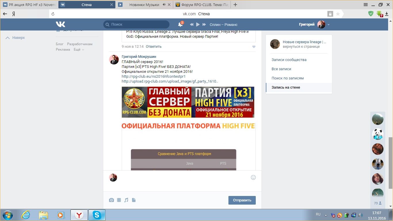Open the ГЛАВНЫЙ СЕРВЕР banner image

(x=188, y=102)
